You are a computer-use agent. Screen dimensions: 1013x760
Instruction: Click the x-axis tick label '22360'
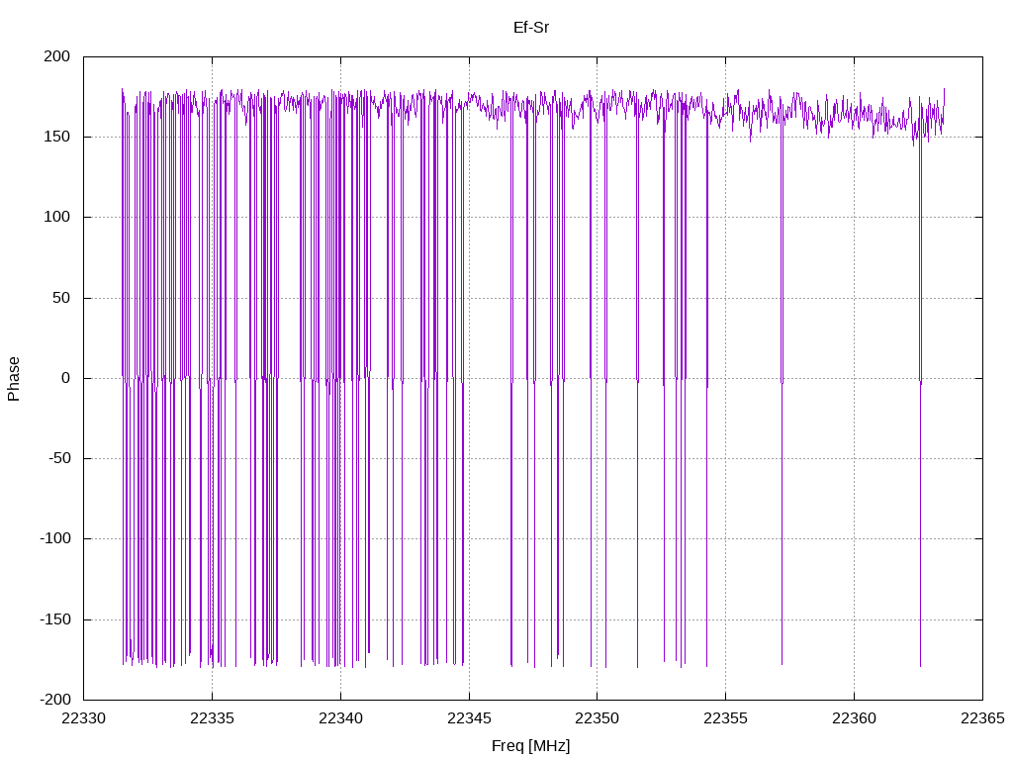(x=854, y=718)
